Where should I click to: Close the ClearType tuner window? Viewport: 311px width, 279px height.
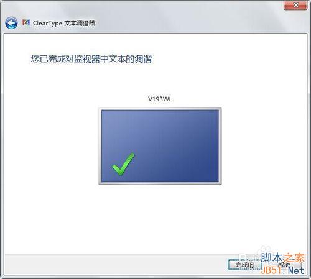295,5
